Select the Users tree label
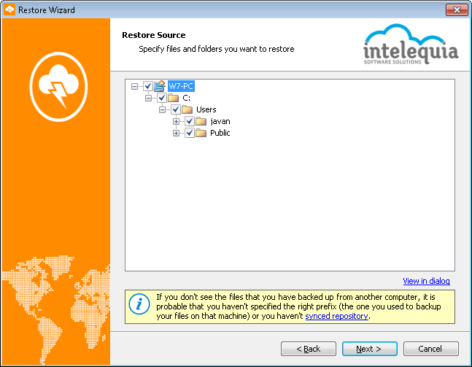 (x=206, y=109)
